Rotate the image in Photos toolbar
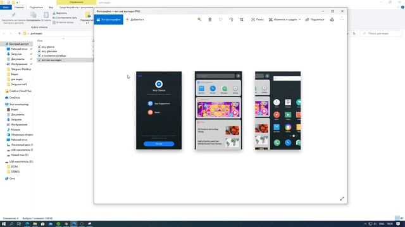 (231, 20)
